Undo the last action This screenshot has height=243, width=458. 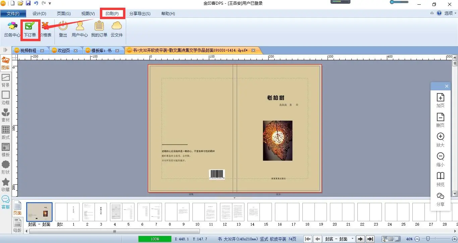point(36,3)
